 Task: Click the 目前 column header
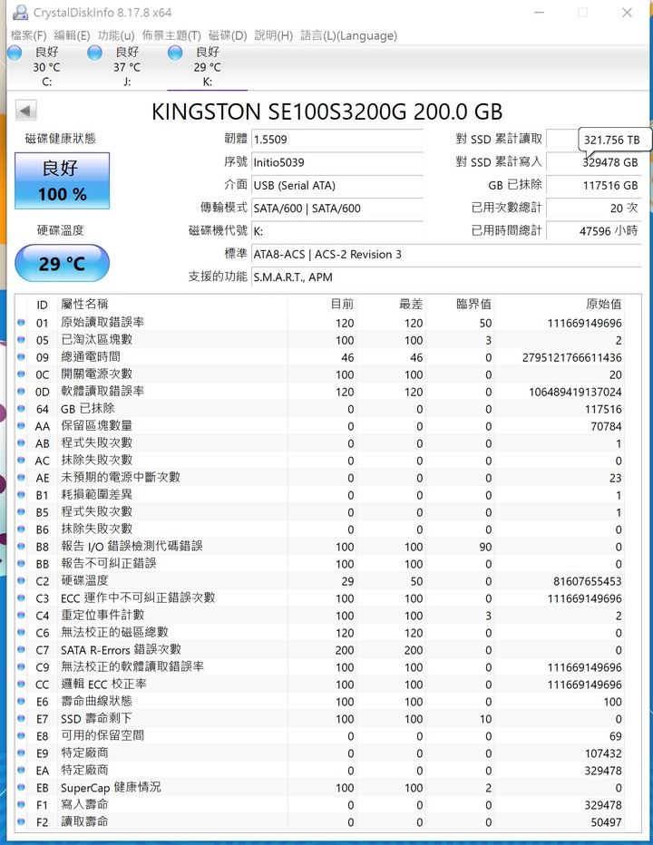pyautogui.click(x=322, y=305)
